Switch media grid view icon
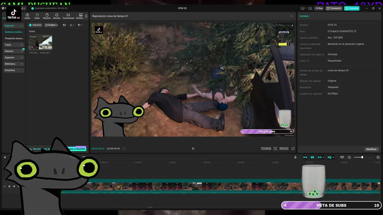 point(64,25)
